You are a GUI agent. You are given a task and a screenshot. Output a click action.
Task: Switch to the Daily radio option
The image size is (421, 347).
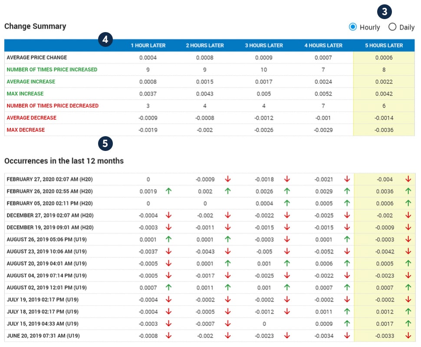392,27
